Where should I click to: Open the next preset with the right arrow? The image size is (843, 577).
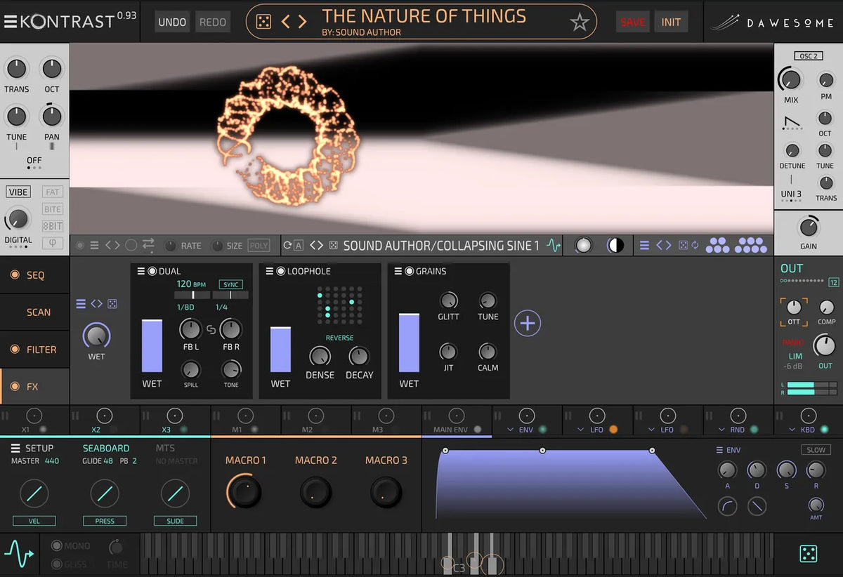pos(301,22)
